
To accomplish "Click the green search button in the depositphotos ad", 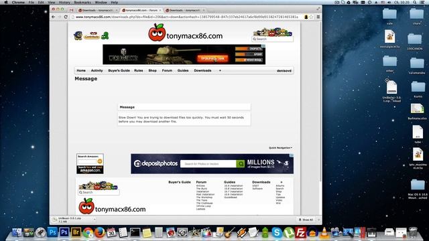I will [x=241, y=163].
